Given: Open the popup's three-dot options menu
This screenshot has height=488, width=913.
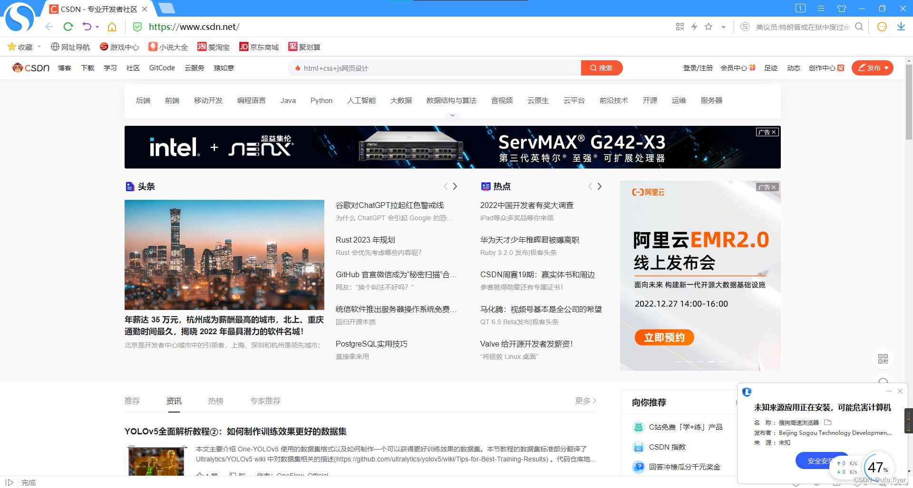Looking at the screenshot, I should coord(888,391).
